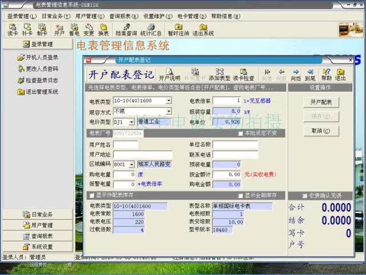Image resolution: width=366 pixels, height=275 pixels.
Task: Check the 显示待配表库存 checkbox
Action: point(92,195)
